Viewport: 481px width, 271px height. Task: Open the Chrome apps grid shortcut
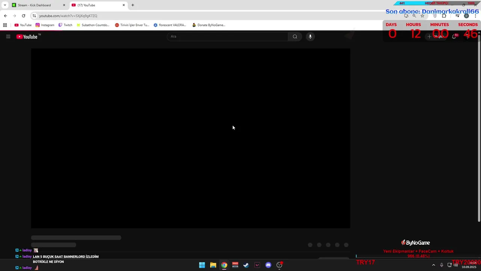coord(5,25)
